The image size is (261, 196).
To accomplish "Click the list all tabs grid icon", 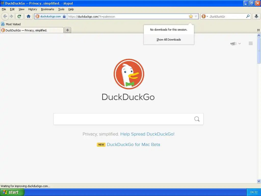I will pos(258,30).
